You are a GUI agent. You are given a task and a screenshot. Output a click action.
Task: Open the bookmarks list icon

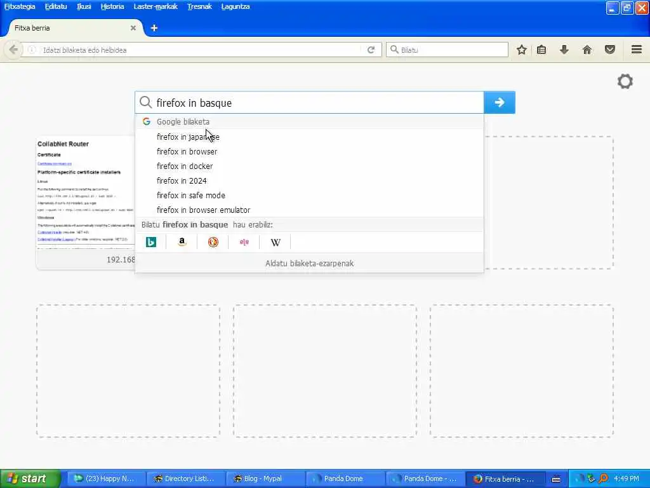click(541, 50)
